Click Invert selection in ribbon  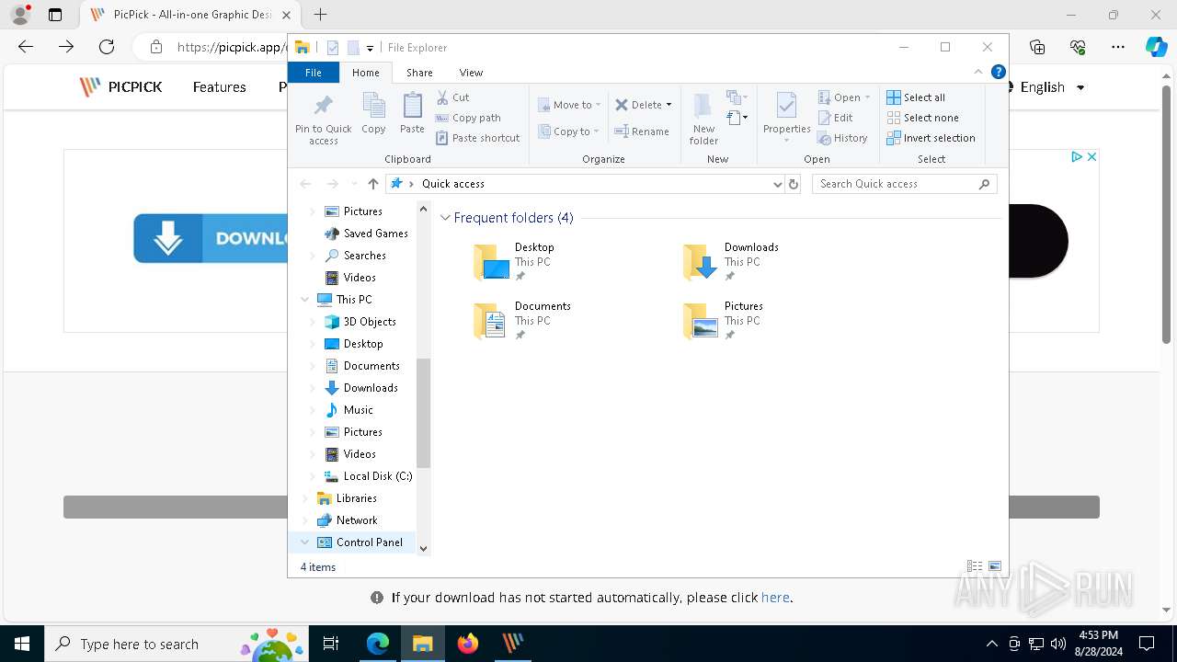pos(931,138)
